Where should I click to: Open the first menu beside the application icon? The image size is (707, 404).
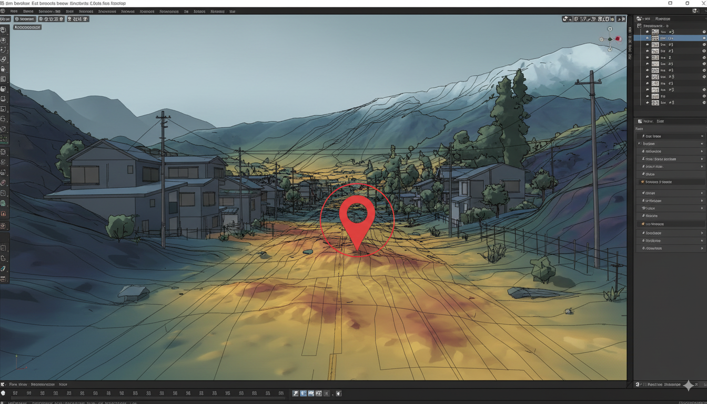14,11
